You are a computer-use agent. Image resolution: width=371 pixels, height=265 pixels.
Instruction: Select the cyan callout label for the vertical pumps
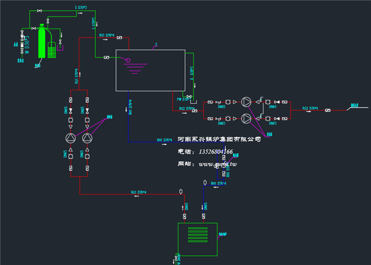tap(110, 117)
